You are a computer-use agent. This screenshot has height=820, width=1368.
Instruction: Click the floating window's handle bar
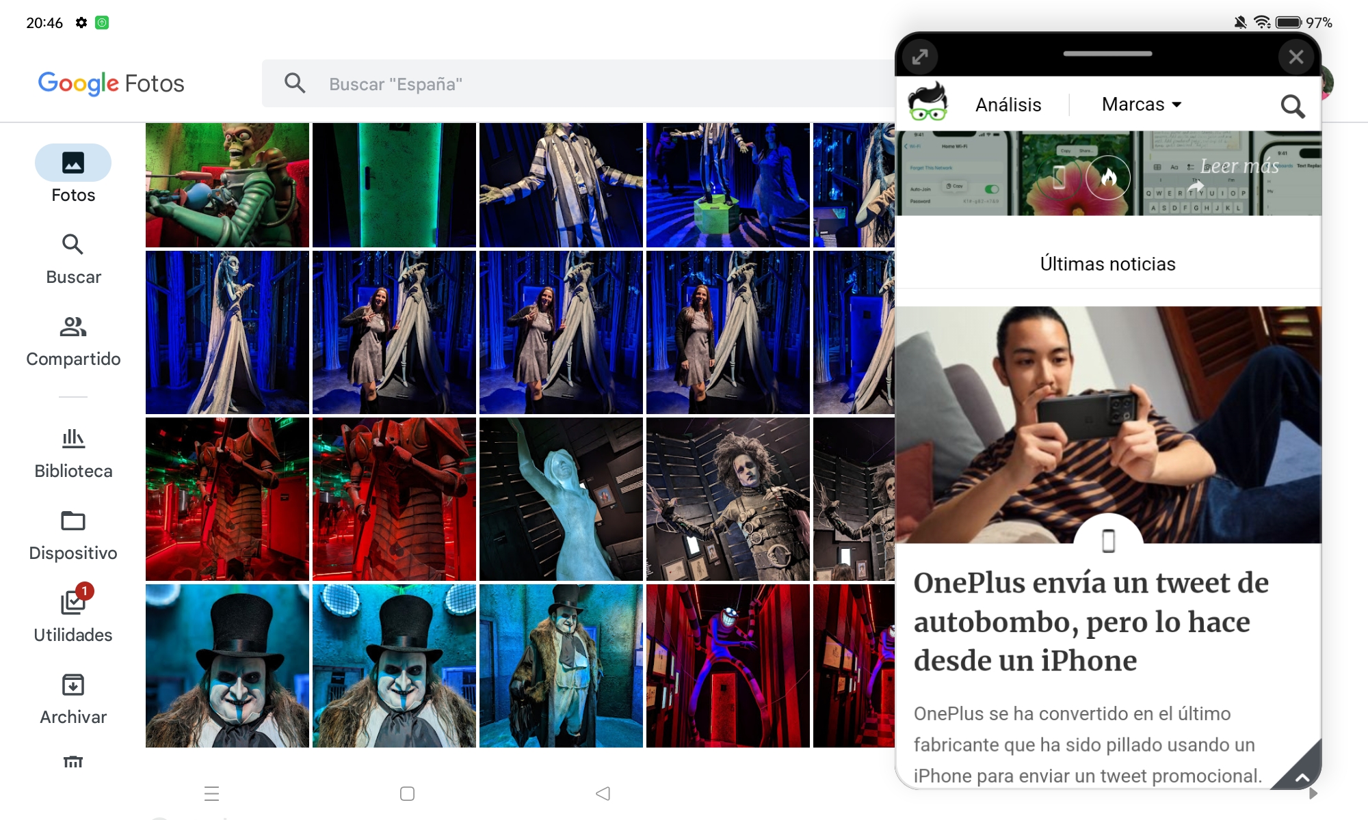pos(1107,53)
